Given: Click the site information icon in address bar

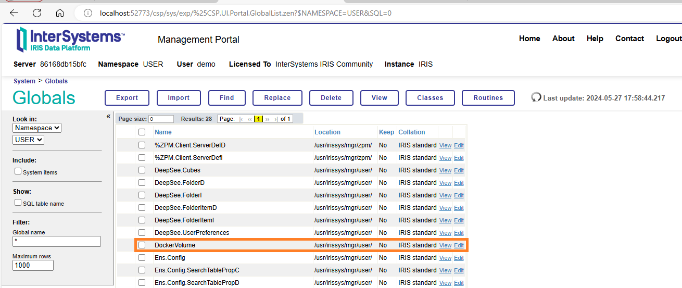Looking at the screenshot, I should pyautogui.click(x=89, y=13).
